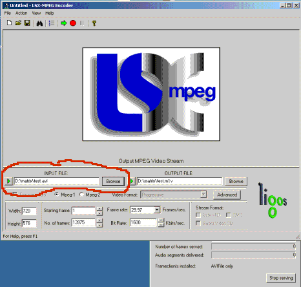Image resolution: width=301 pixels, height=287 pixels.
Task: Toggle the Super Video CD checkbox
Action: [198, 223]
